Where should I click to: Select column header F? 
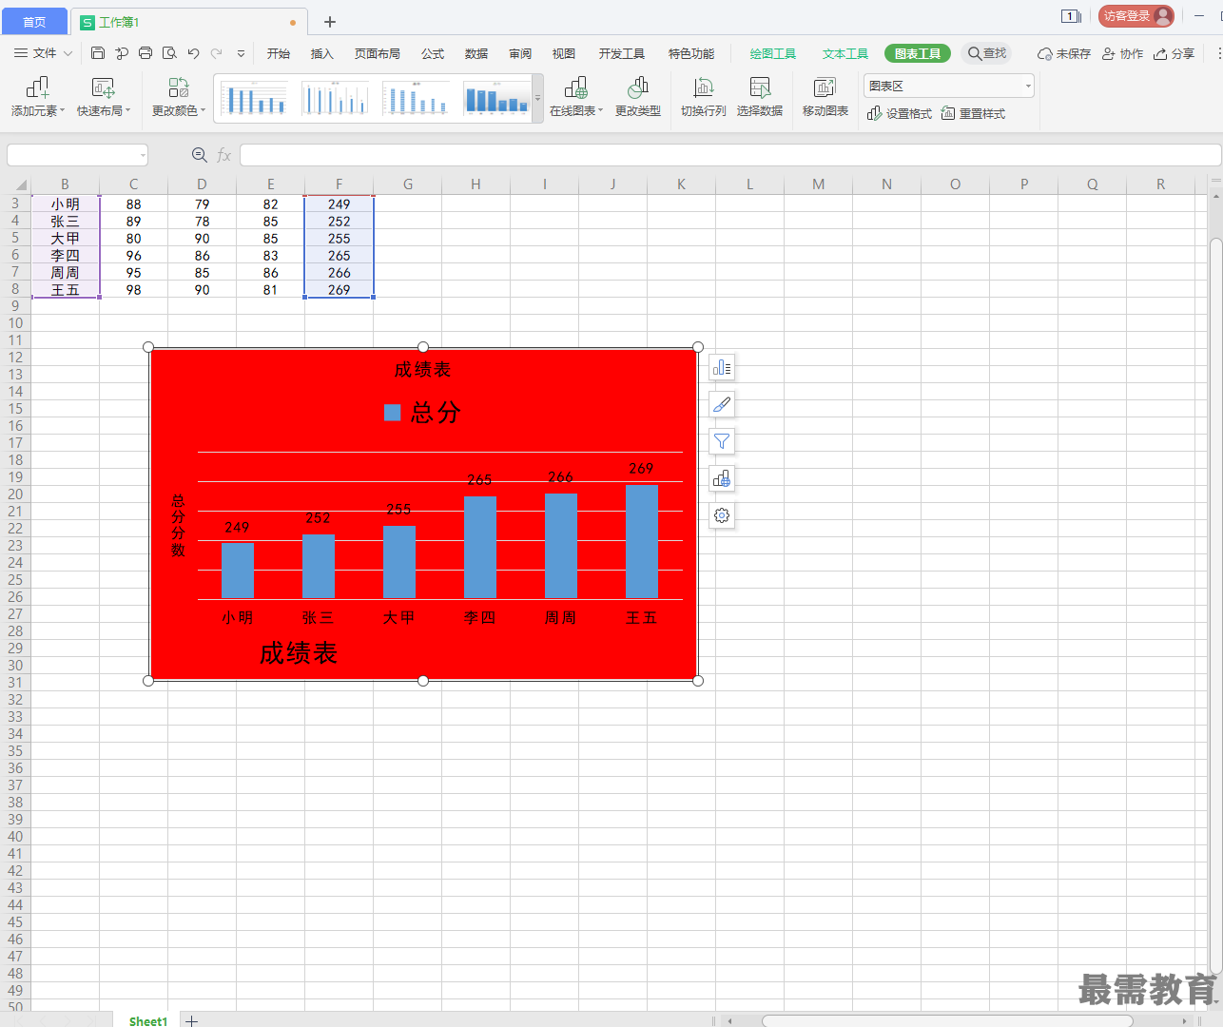click(x=340, y=184)
